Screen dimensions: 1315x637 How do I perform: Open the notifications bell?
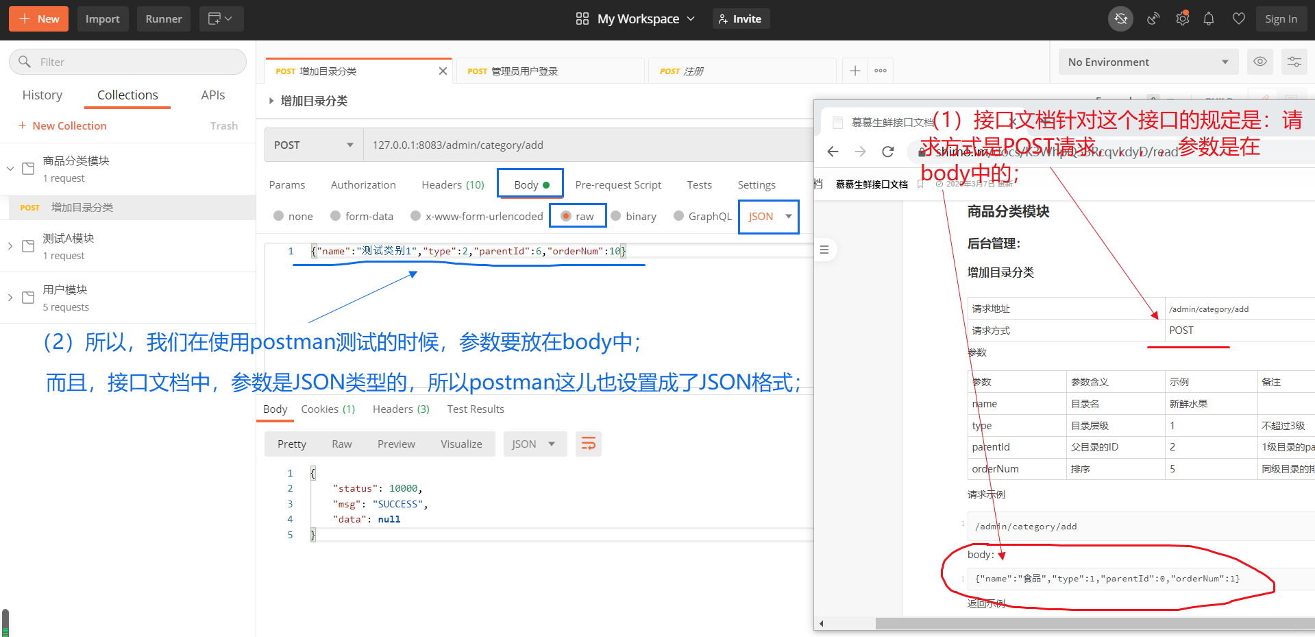click(x=1208, y=19)
